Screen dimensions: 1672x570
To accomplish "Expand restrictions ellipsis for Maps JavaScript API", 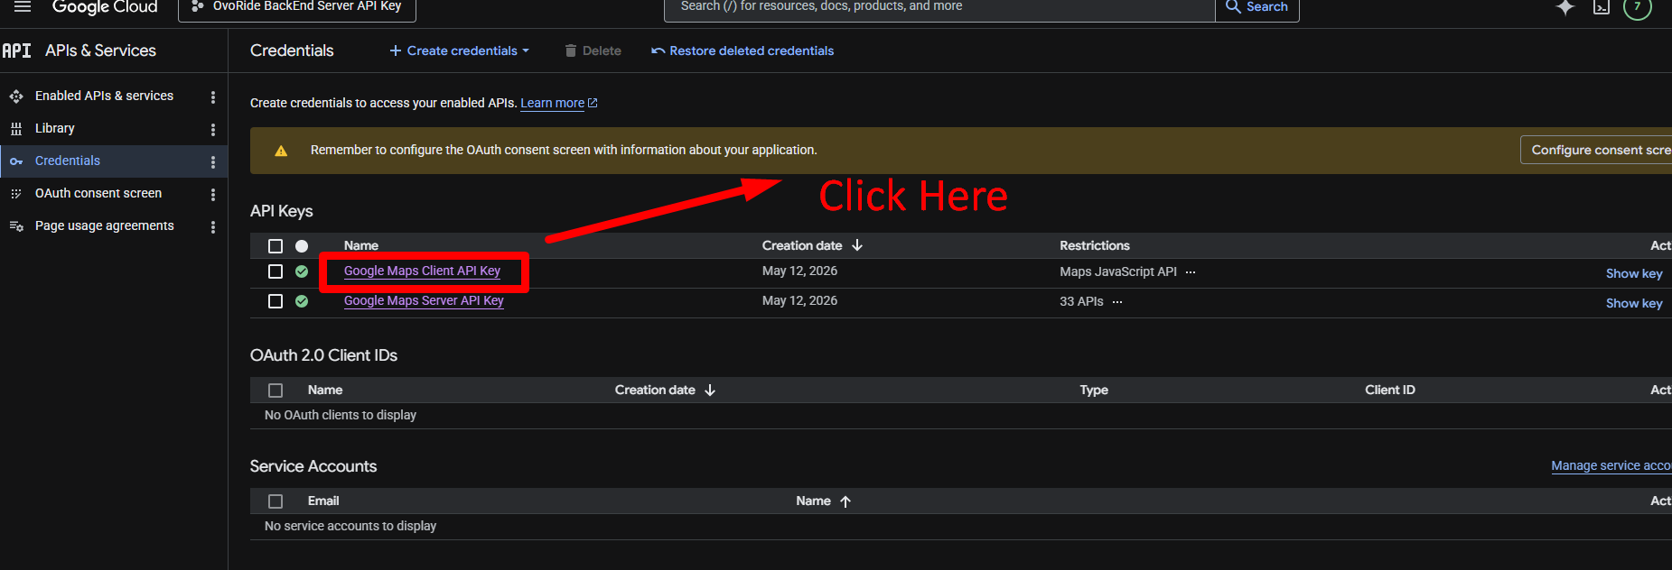I will pos(1191,272).
